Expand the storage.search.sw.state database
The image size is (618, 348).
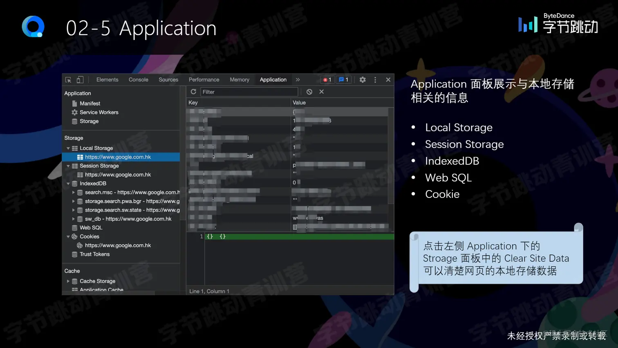(74, 210)
